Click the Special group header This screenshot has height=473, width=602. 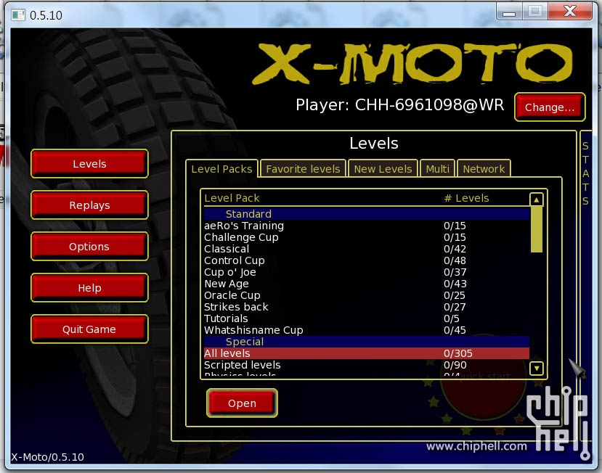tap(367, 342)
